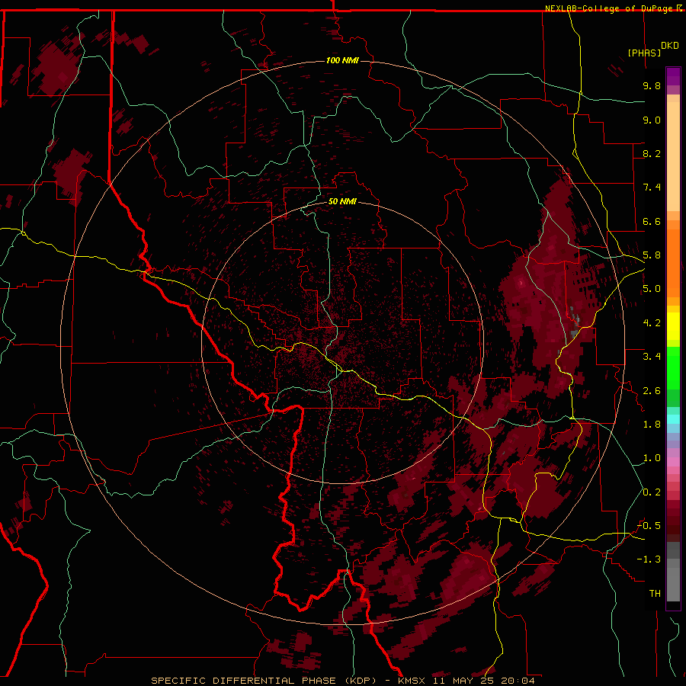
Task: Click the DKD label above the color scale
Action: (x=670, y=46)
